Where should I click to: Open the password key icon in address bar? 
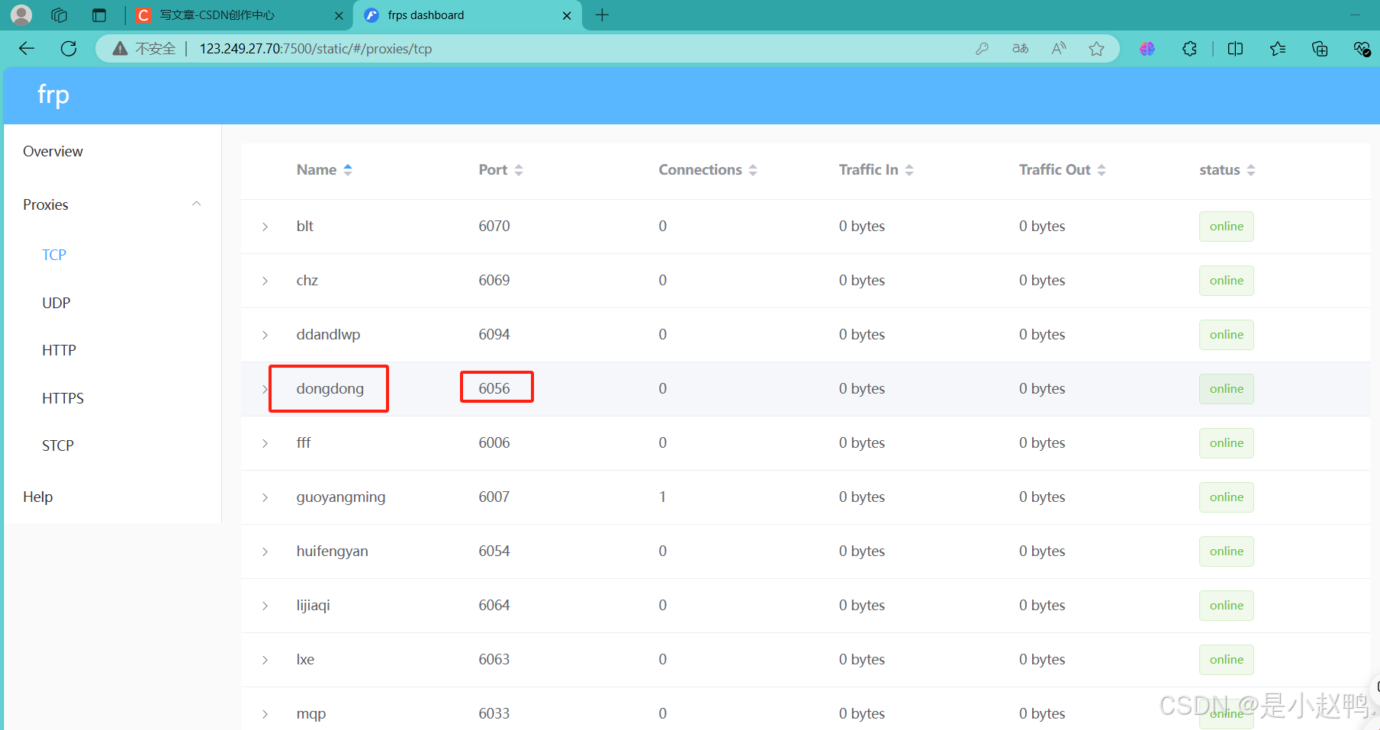pyautogui.click(x=982, y=49)
